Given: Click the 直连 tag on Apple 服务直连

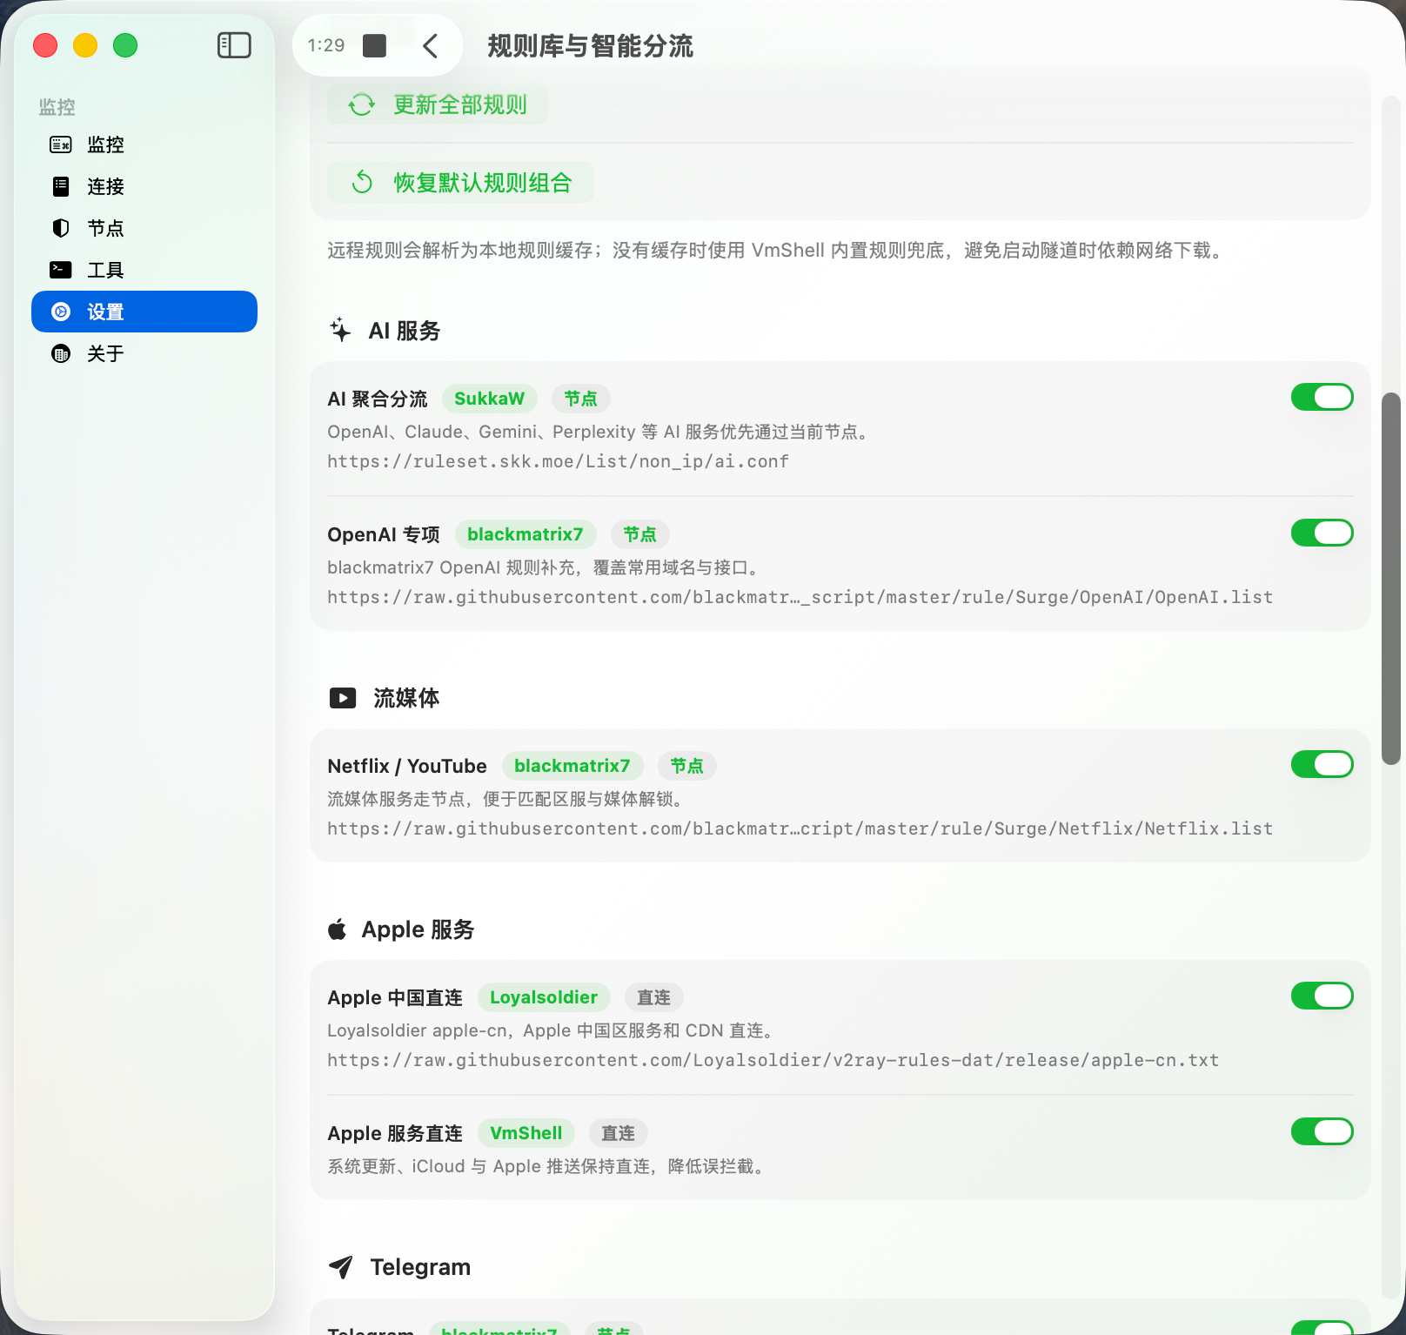Looking at the screenshot, I should tap(619, 1133).
